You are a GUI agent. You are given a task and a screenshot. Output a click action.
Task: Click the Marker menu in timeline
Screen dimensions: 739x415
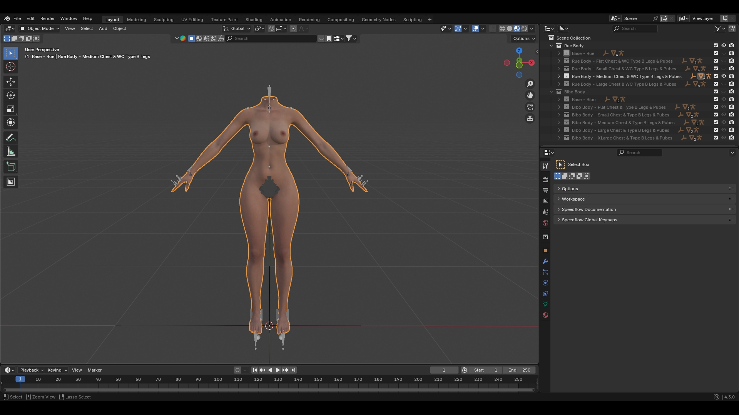click(95, 370)
